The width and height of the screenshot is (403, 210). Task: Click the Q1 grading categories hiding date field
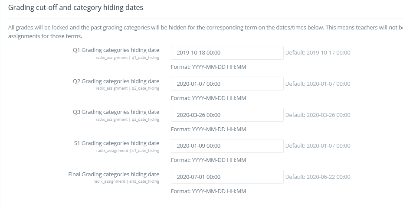[x=227, y=53]
